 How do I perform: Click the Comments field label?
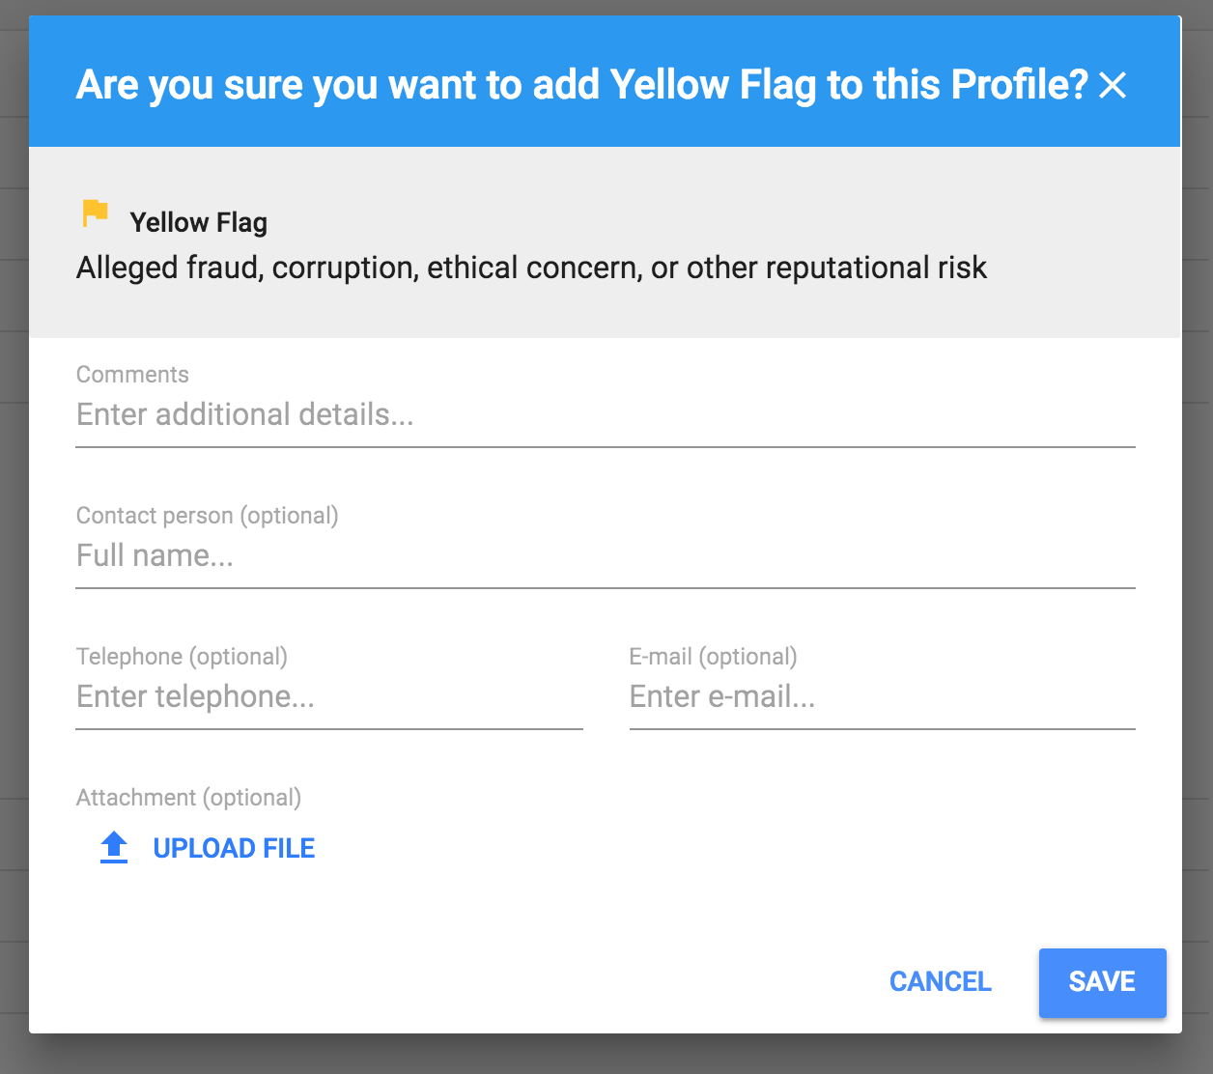[x=132, y=375]
